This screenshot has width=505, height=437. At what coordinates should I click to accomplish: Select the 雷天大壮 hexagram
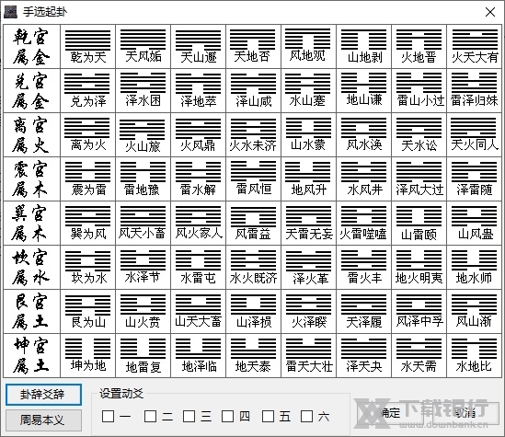[x=308, y=355]
